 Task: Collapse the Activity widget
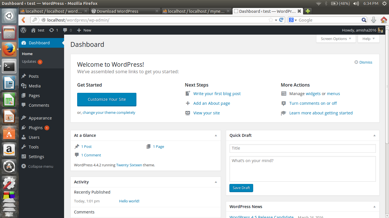click(x=216, y=182)
